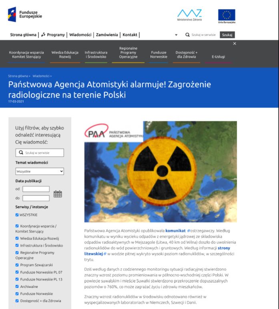
Task: Close the dark submenu with X
Action: click(235, 43)
